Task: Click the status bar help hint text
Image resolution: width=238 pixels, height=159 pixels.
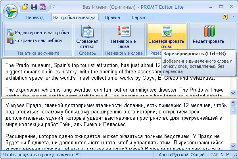Action: (x=41, y=155)
